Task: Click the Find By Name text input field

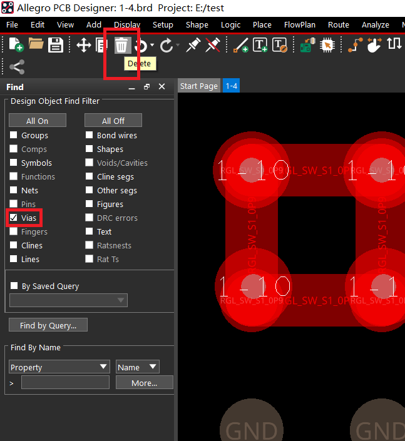Action: (65, 382)
